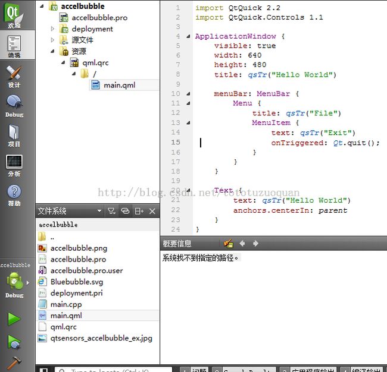
Task: Fold ApplicationWindow block at line 4
Action: [188, 36]
